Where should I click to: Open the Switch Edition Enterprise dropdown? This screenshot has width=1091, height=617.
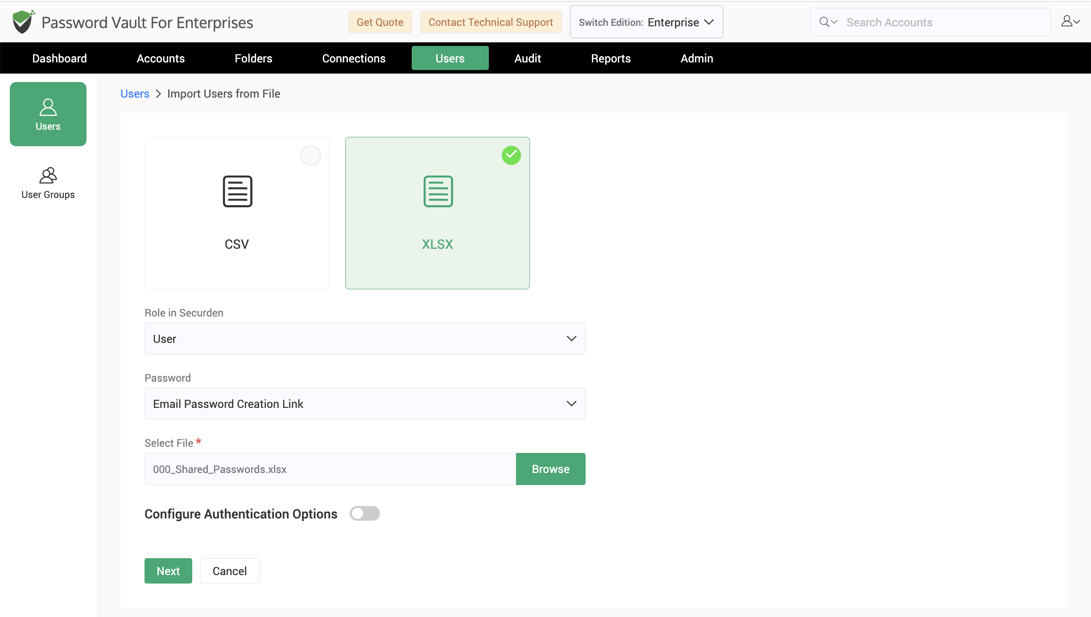[647, 22]
